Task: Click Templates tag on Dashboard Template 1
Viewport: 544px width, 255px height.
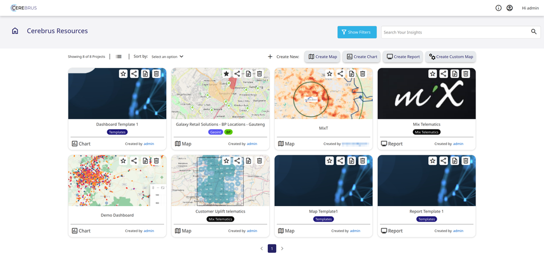Action: click(x=117, y=132)
